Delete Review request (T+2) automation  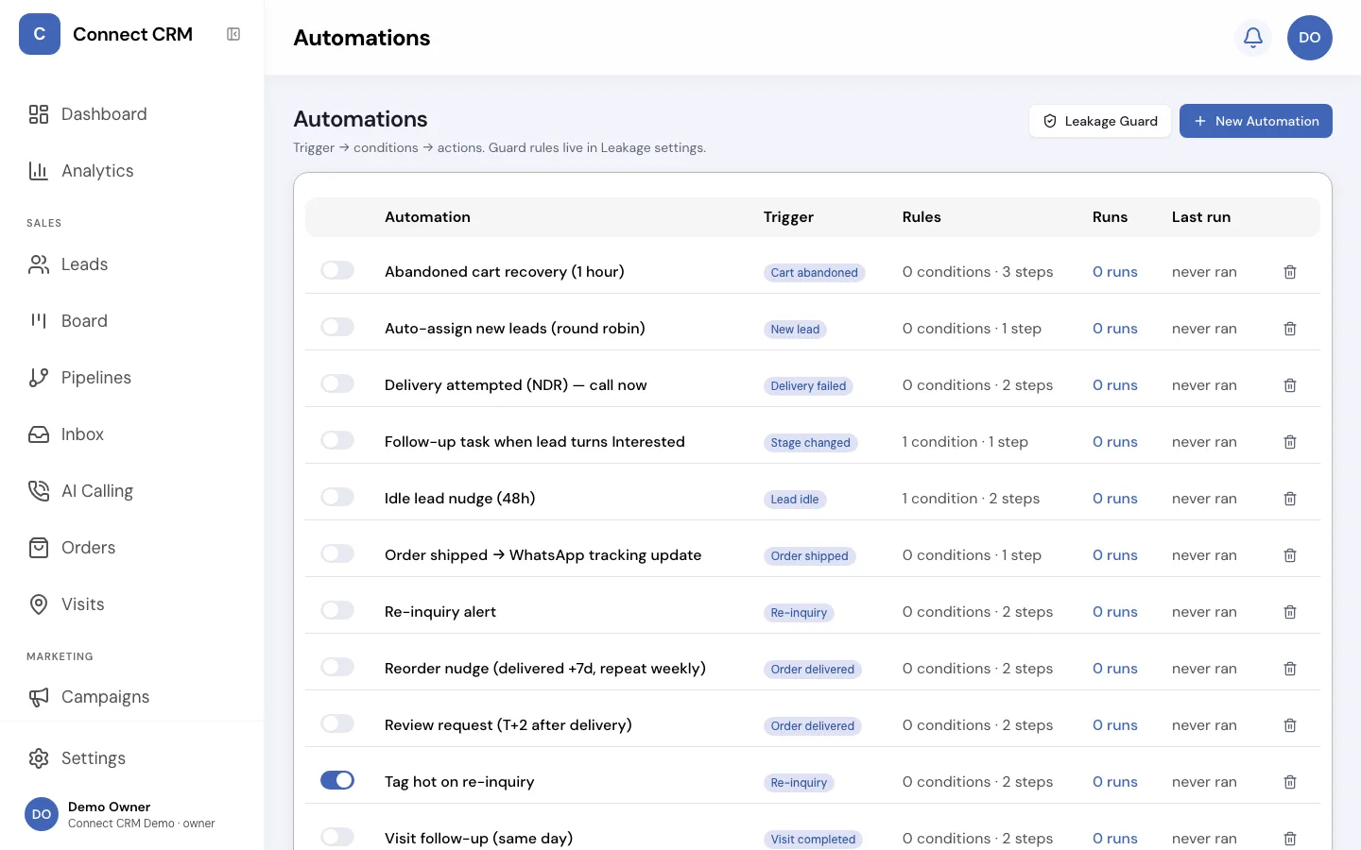tap(1290, 725)
